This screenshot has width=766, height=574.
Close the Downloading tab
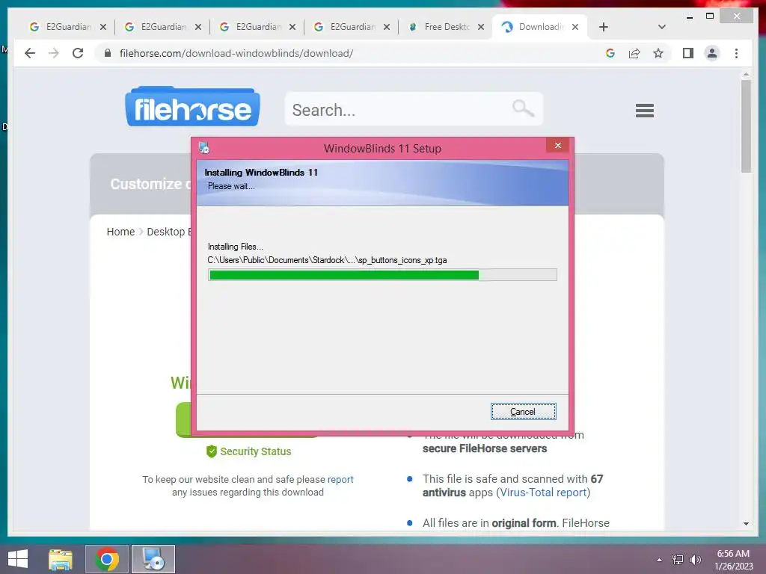point(575,27)
